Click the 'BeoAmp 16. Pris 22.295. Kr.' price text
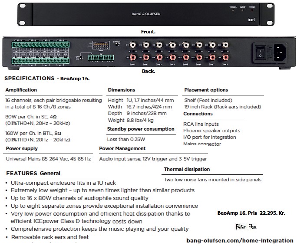This screenshot has height=249, width=297. click(251, 213)
